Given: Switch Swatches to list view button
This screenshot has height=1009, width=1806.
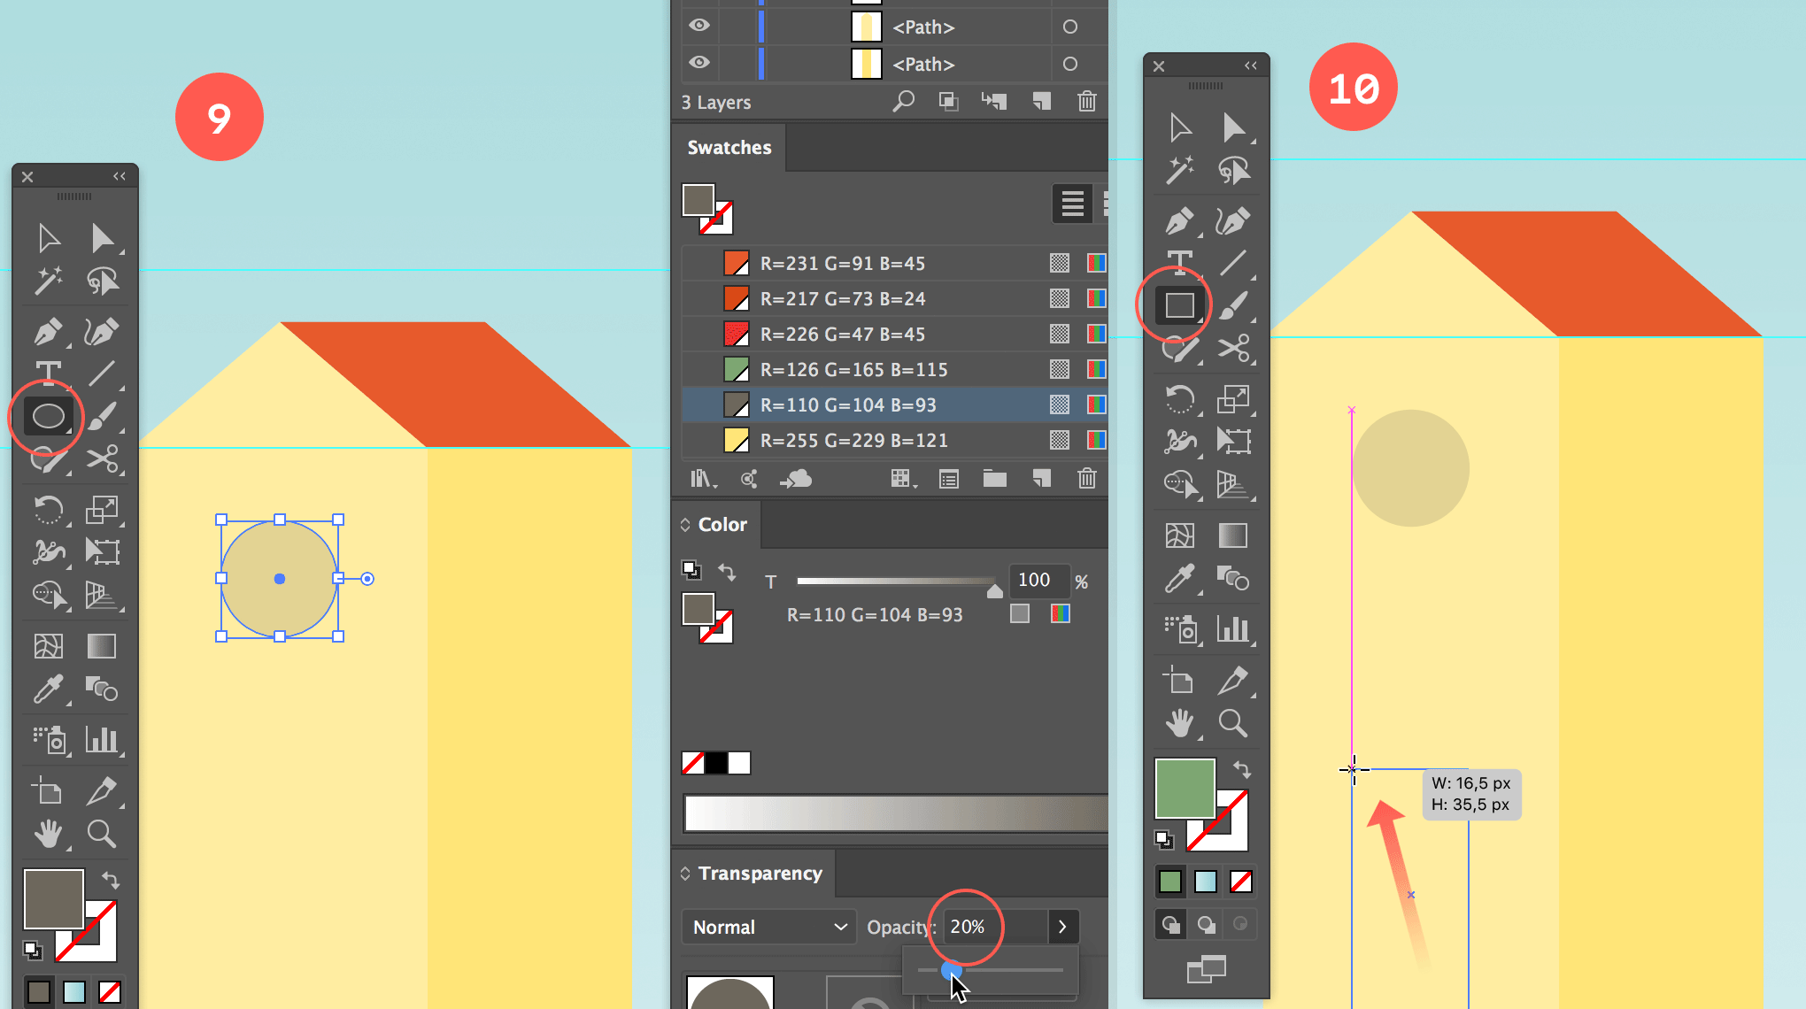Looking at the screenshot, I should coord(1072,204).
